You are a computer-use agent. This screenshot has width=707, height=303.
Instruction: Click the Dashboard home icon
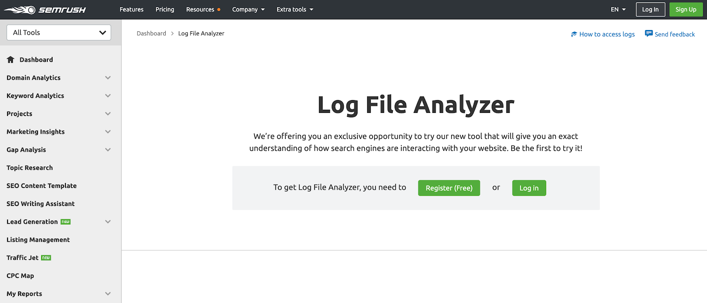tap(11, 60)
